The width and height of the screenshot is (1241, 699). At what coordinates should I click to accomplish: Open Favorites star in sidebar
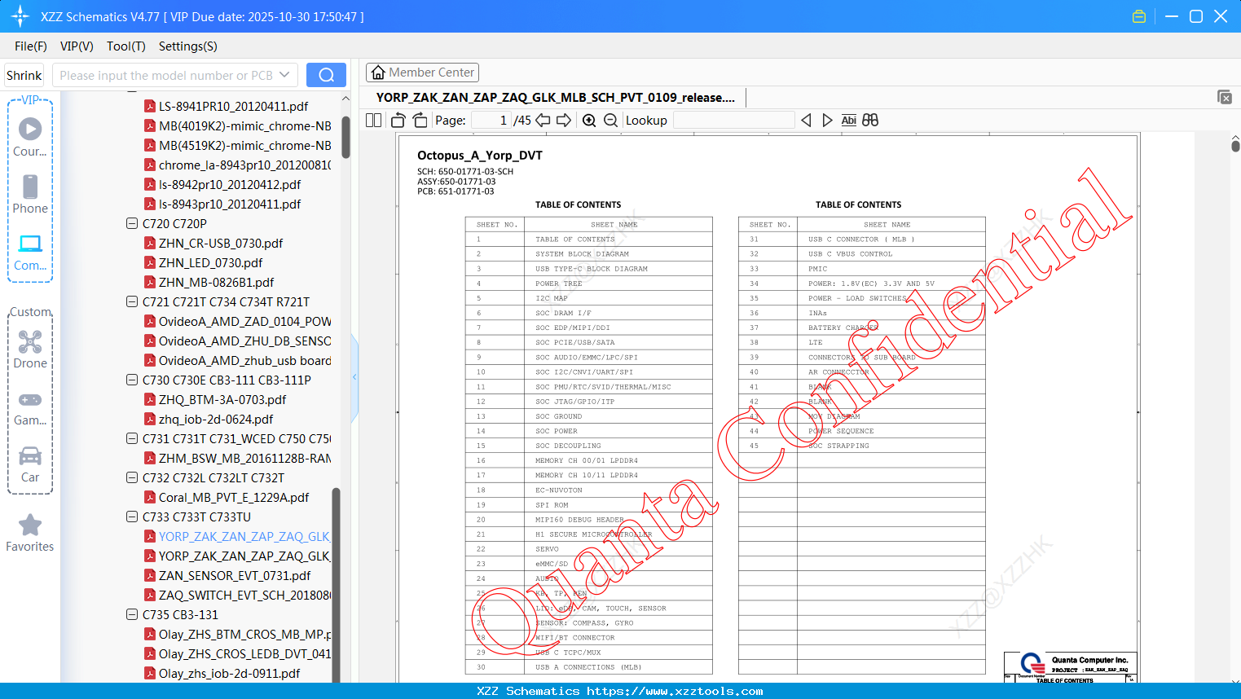pos(30,533)
